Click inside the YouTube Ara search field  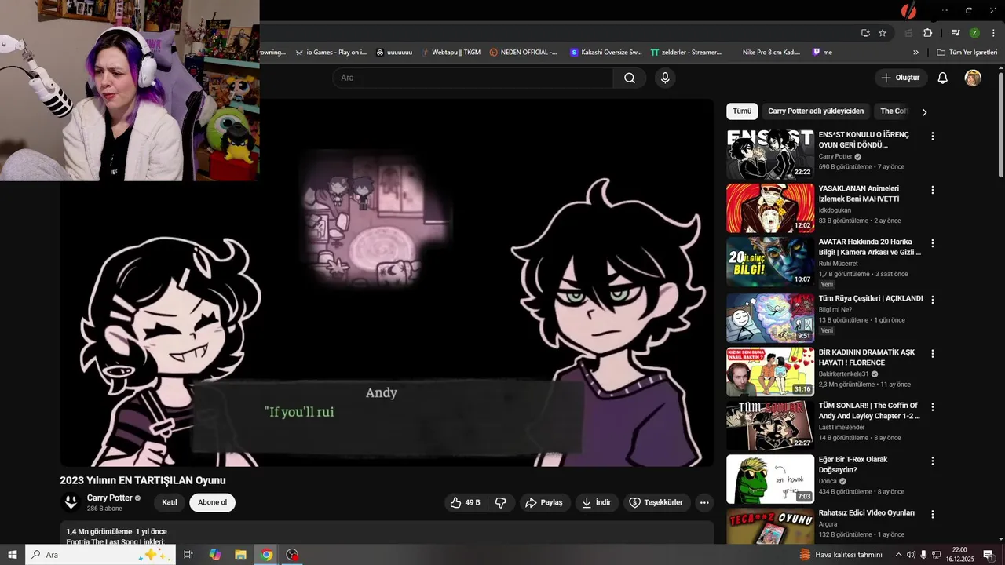(x=473, y=78)
